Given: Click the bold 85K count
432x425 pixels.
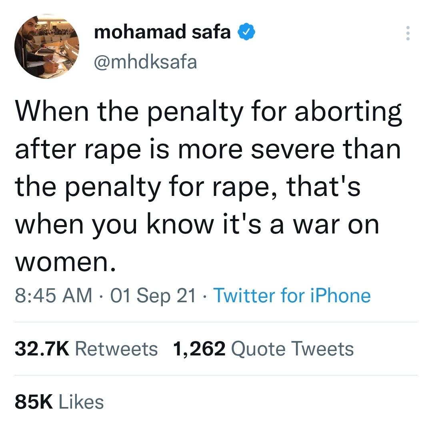Looking at the screenshot, I should tap(34, 402).
